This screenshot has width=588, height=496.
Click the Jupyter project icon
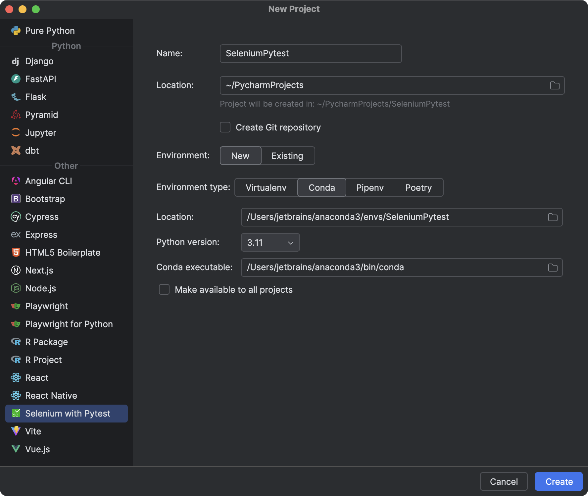click(16, 132)
